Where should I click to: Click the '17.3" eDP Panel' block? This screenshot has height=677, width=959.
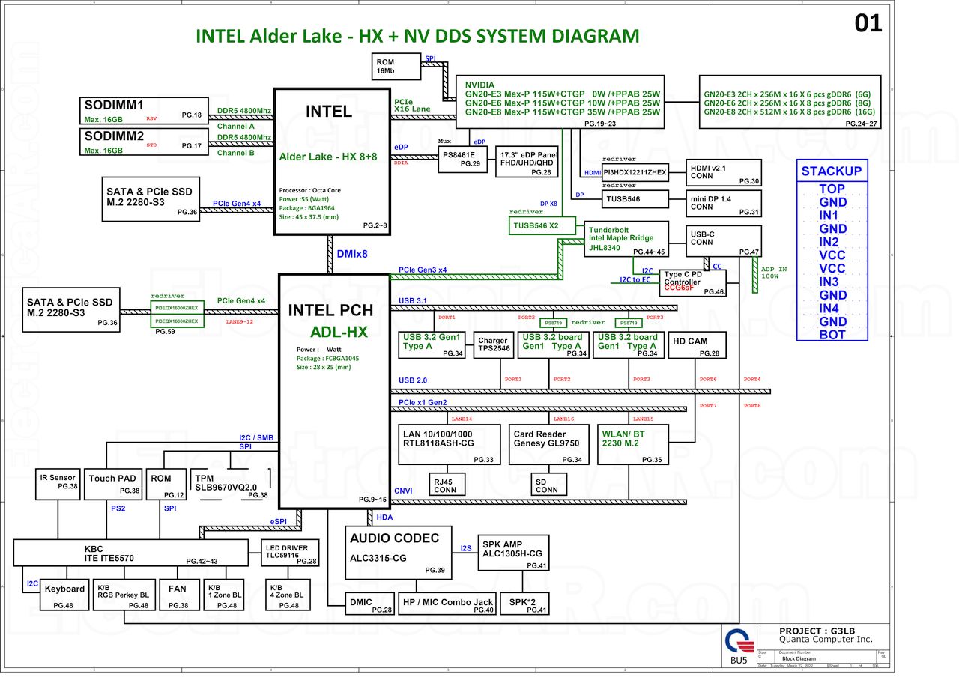(527, 162)
